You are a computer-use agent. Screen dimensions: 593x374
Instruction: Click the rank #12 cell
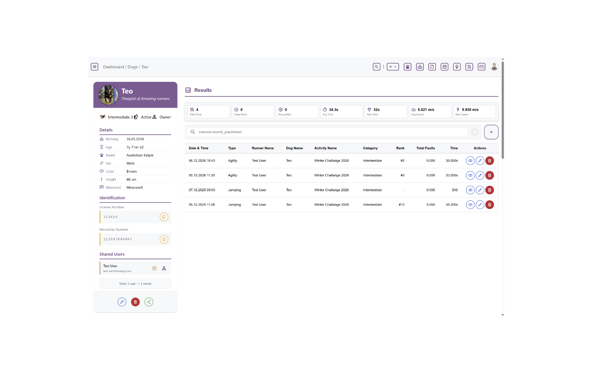pos(401,205)
